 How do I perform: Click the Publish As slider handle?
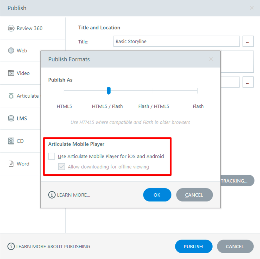pos(109,91)
